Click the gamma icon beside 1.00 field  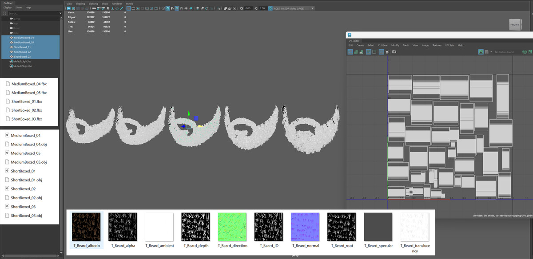(x=256, y=8)
